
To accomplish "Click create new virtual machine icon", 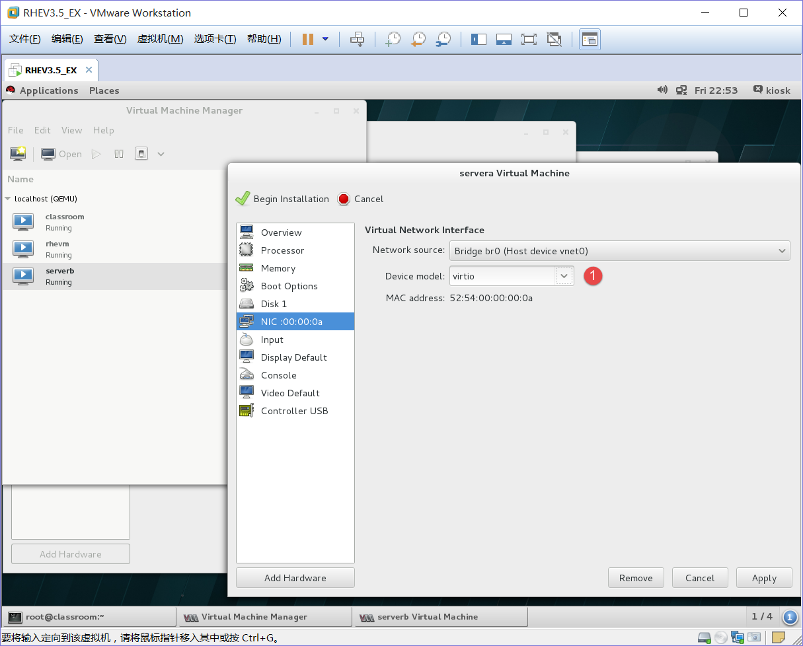I will pos(18,154).
